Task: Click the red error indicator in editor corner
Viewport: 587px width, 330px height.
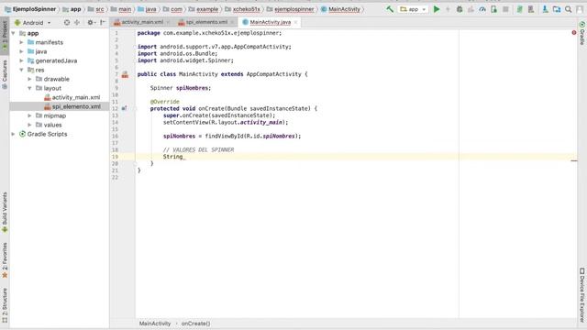Action: pyautogui.click(x=574, y=33)
